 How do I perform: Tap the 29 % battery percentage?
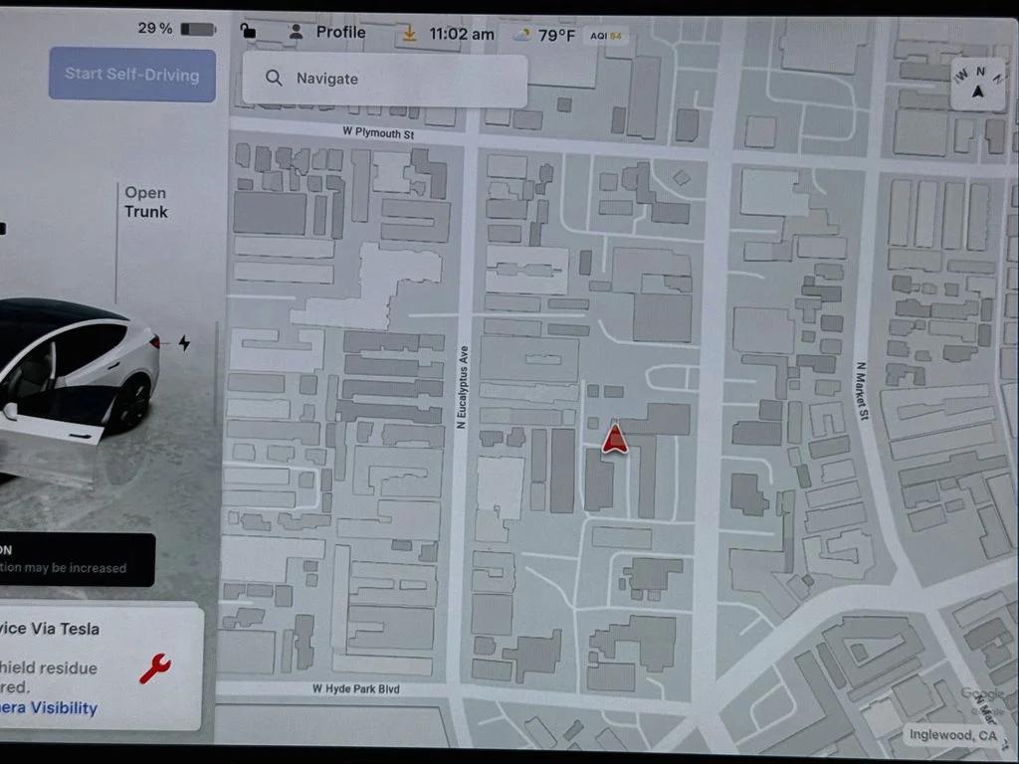point(154,28)
